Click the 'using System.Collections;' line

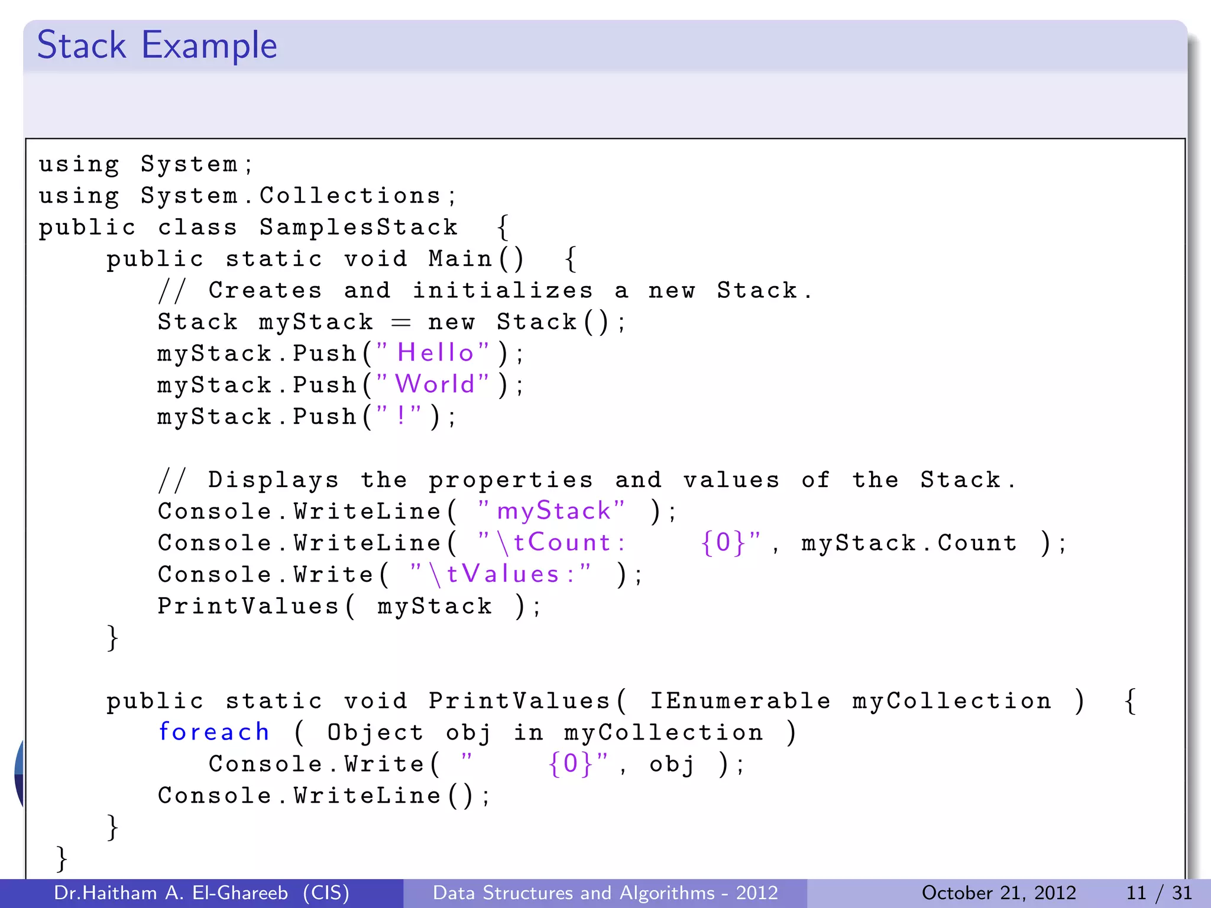click(248, 196)
